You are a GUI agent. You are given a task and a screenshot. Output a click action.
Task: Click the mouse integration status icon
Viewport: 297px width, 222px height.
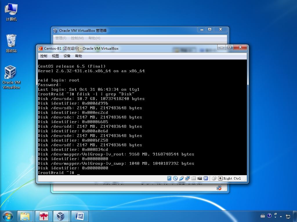214,178
